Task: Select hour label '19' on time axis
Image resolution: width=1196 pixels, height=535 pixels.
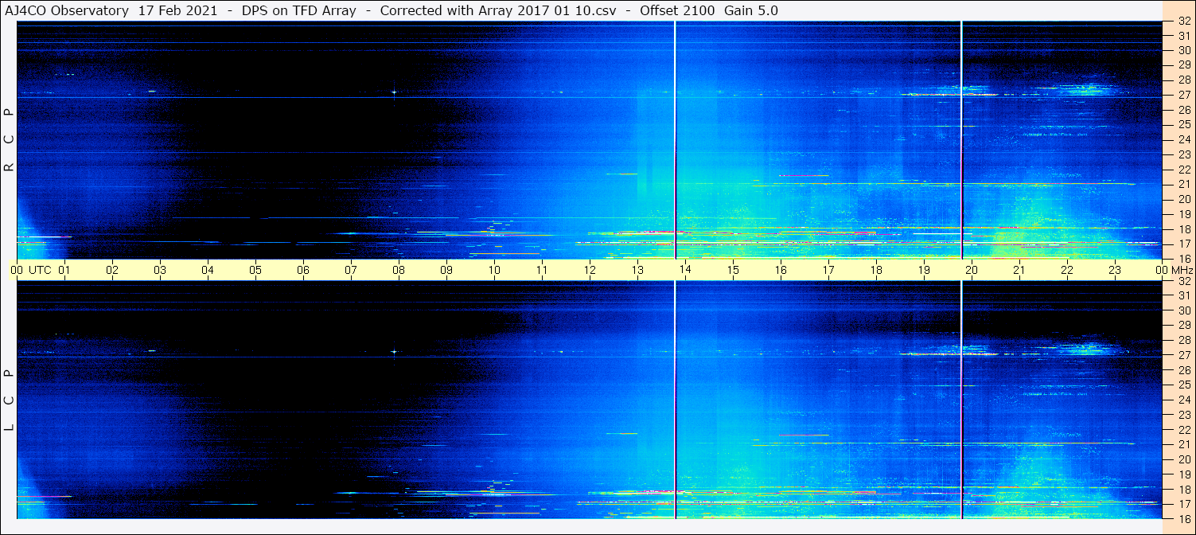Action: point(924,270)
